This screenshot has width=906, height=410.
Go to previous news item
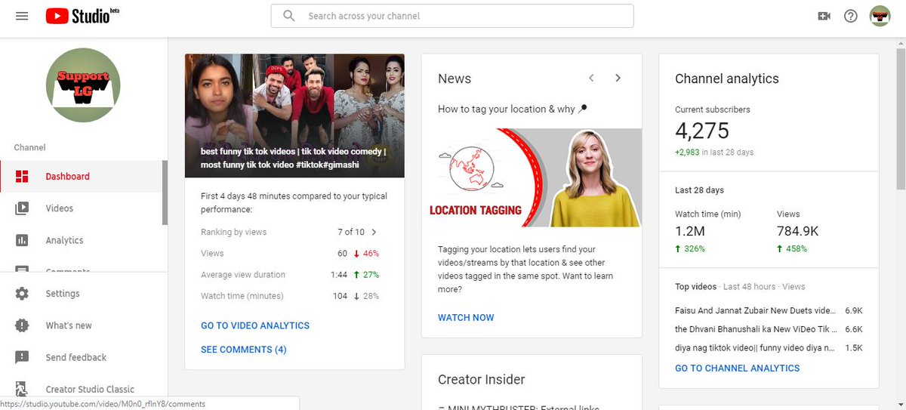591,78
